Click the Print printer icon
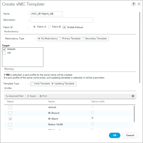The image size is (143, 143). 41,96
